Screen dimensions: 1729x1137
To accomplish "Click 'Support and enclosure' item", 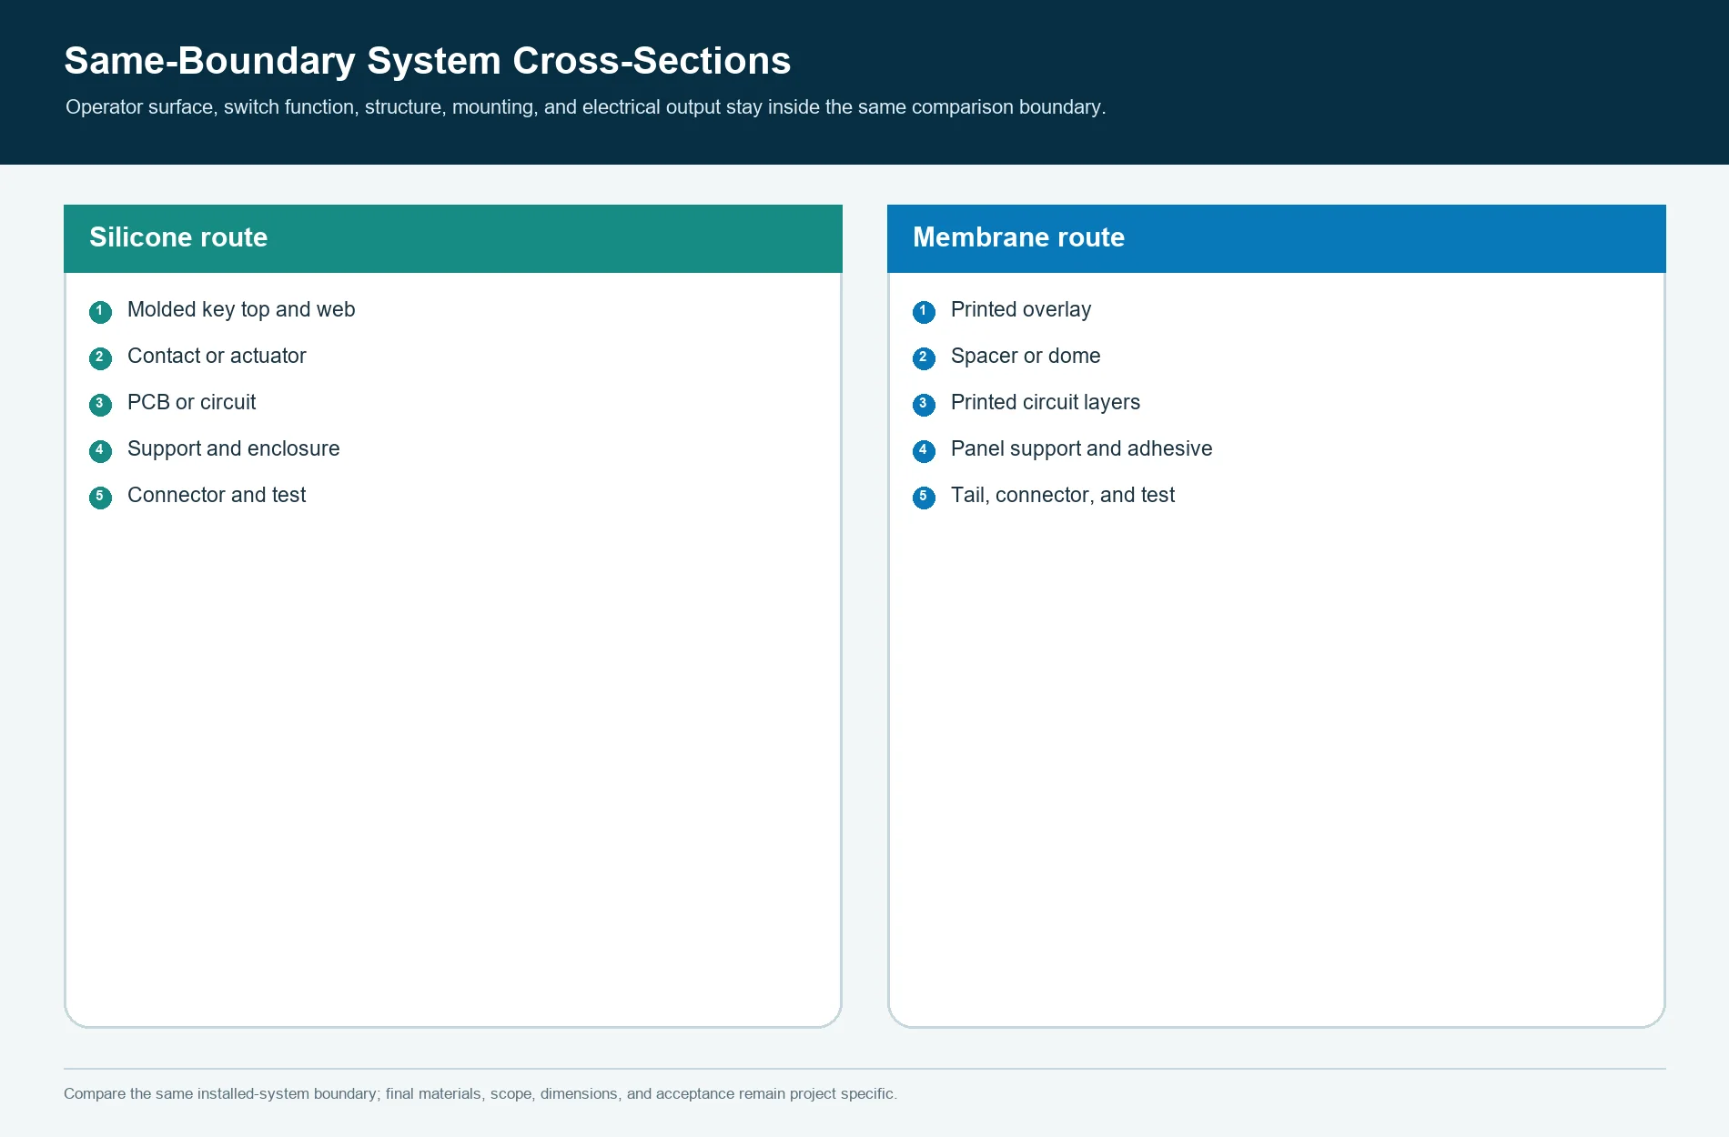I will [234, 449].
